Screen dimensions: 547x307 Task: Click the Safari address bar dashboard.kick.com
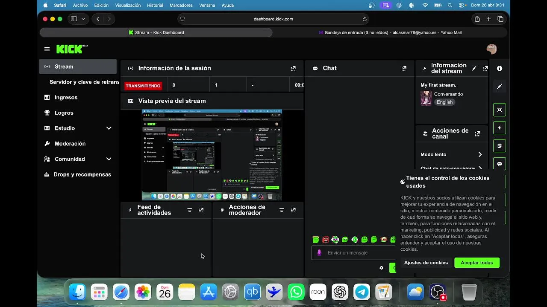[273, 19]
